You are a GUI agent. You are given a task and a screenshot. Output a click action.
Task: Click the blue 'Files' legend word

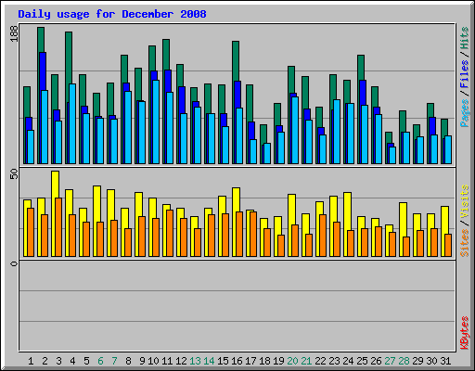click(464, 73)
